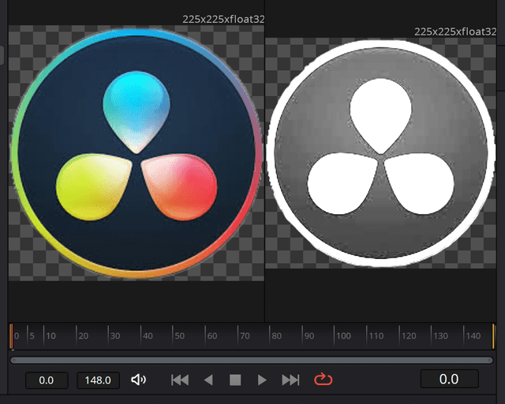Edit the render start field 0.0
Image resolution: width=505 pixels, height=404 pixels.
[47, 380]
